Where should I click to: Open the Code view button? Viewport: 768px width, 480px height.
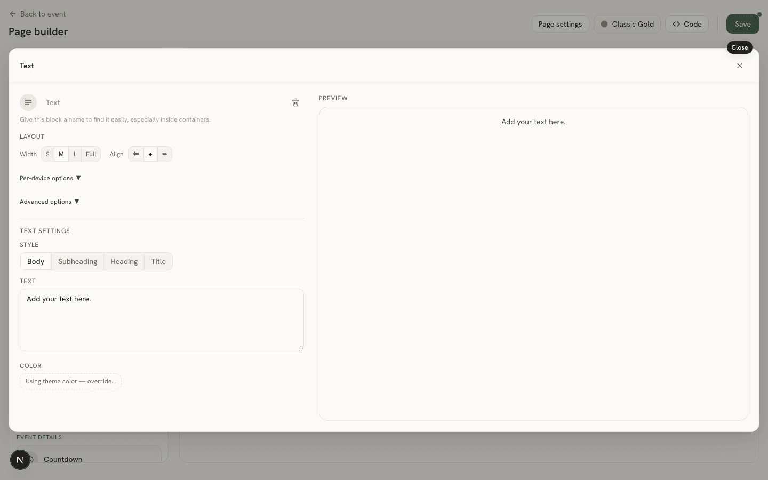(687, 24)
